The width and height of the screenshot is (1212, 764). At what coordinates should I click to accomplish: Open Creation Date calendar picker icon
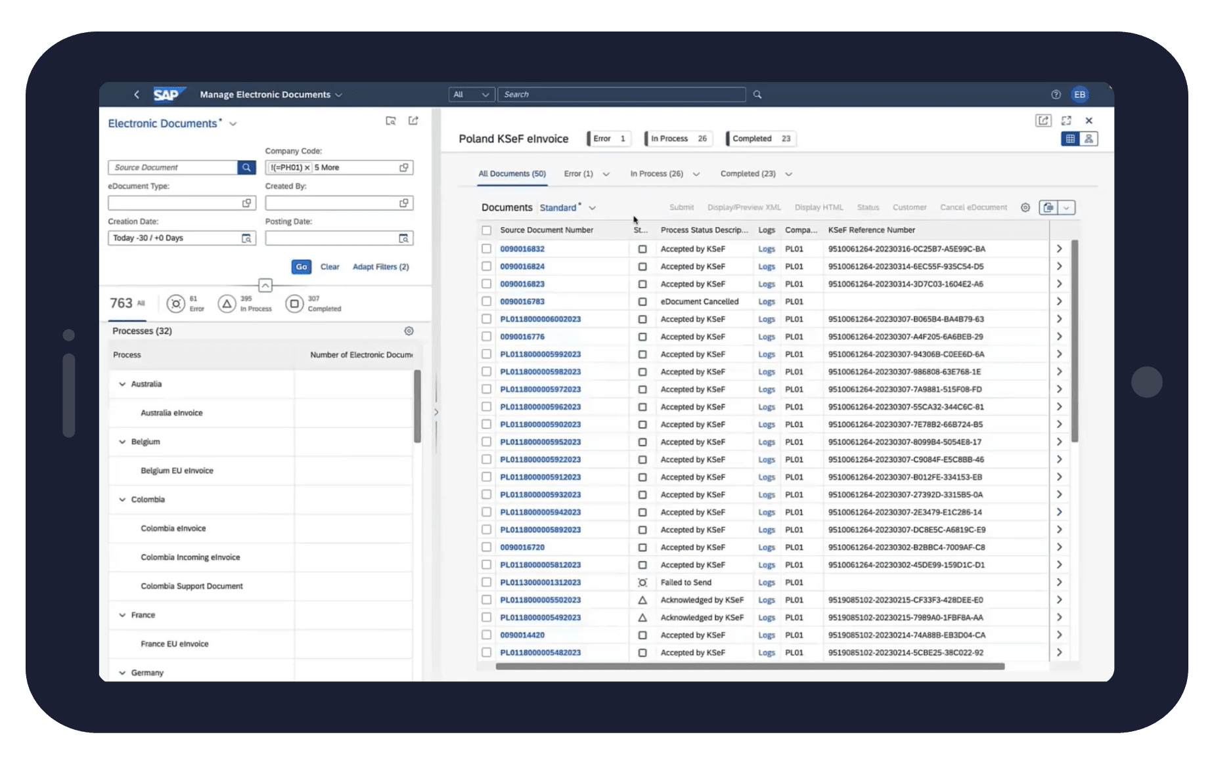[x=246, y=238]
